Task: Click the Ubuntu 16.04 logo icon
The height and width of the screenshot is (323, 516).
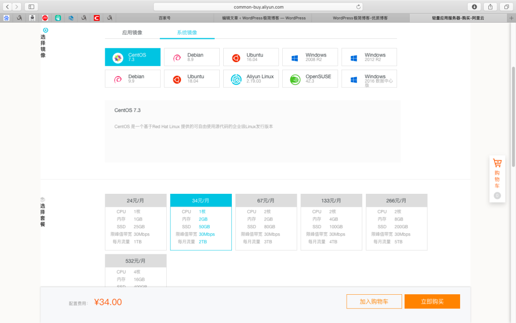Action: pyautogui.click(x=236, y=58)
